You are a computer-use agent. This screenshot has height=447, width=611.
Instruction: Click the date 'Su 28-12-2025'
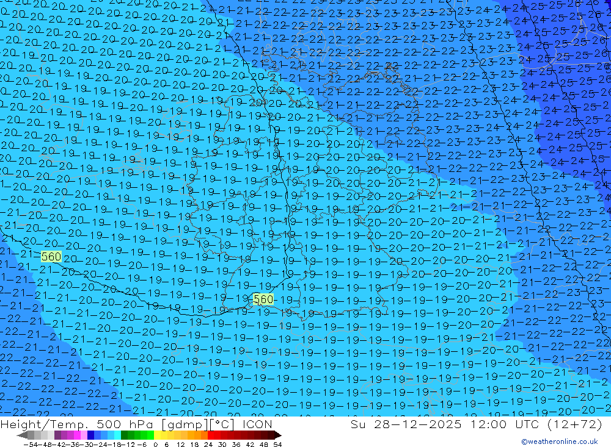(406, 424)
